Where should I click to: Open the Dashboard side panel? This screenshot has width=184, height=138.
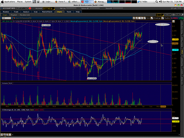click(182, 62)
